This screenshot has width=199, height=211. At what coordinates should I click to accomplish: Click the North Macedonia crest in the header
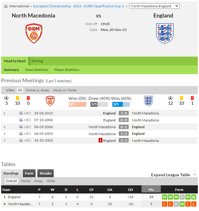click(x=34, y=33)
